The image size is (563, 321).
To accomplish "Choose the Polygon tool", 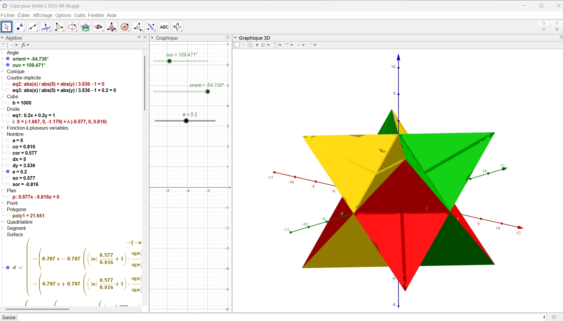I will (59, 27).
